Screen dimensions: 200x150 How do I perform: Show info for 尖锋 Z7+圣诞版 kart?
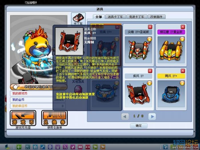coord(149,39)
